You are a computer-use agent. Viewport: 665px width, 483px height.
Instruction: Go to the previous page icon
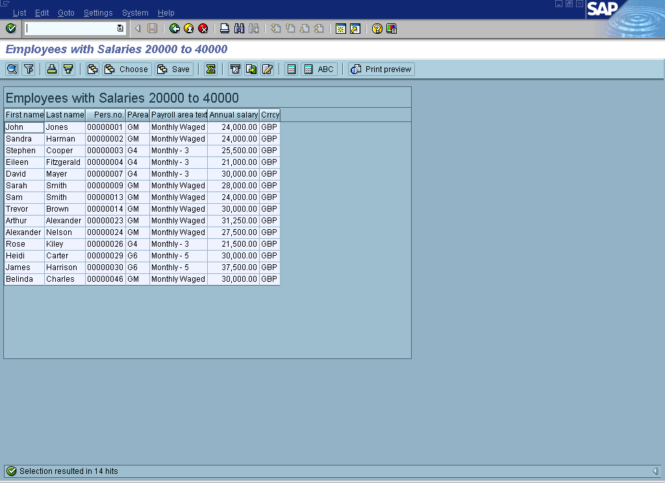pos(290,29)
